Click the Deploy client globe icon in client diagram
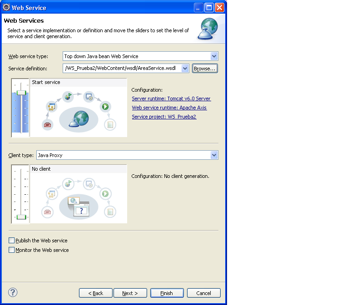The width and height of the screenshot is (346, 305). tap(68, 184)
